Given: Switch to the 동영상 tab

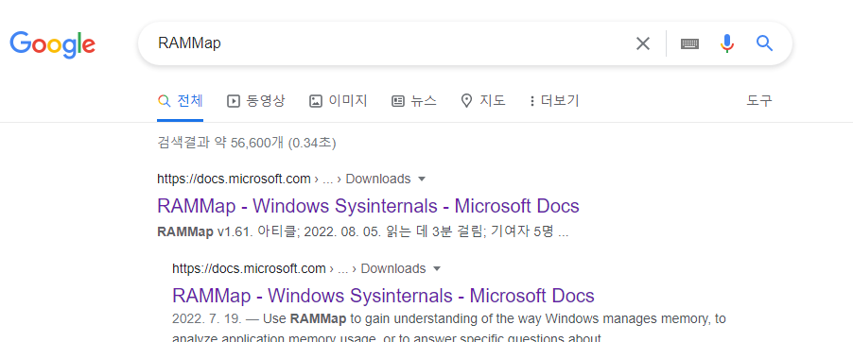Looking at the screenshot, I should click(255, 101).
